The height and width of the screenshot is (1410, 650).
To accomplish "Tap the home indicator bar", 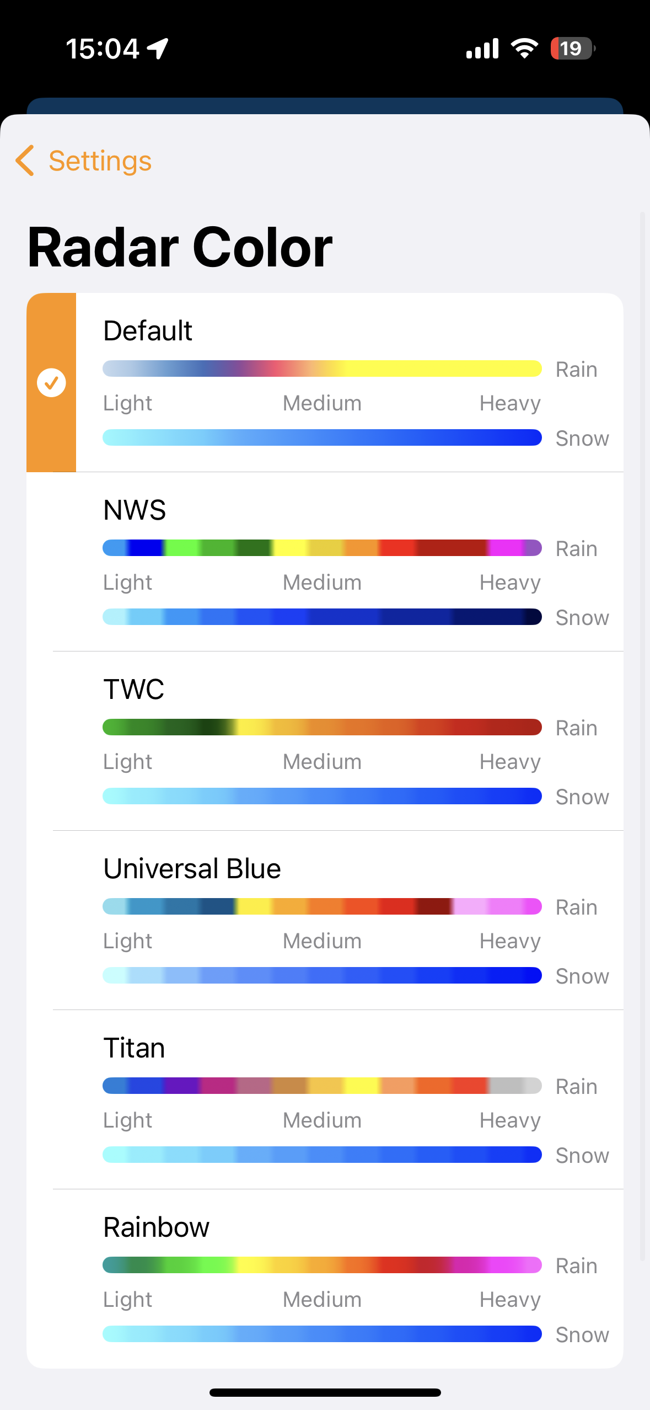I will [x=325, y=1392].
